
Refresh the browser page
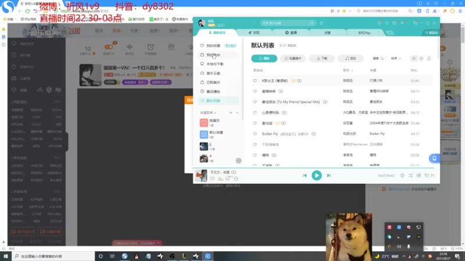[27, 11]
